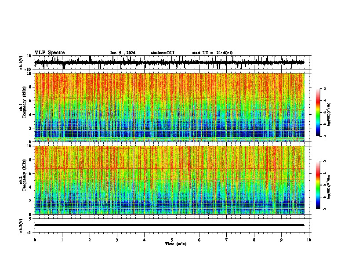Click the "-7" tick on ch.2 colorbar
The image size is (348, 269).
[x=324, y=209]
